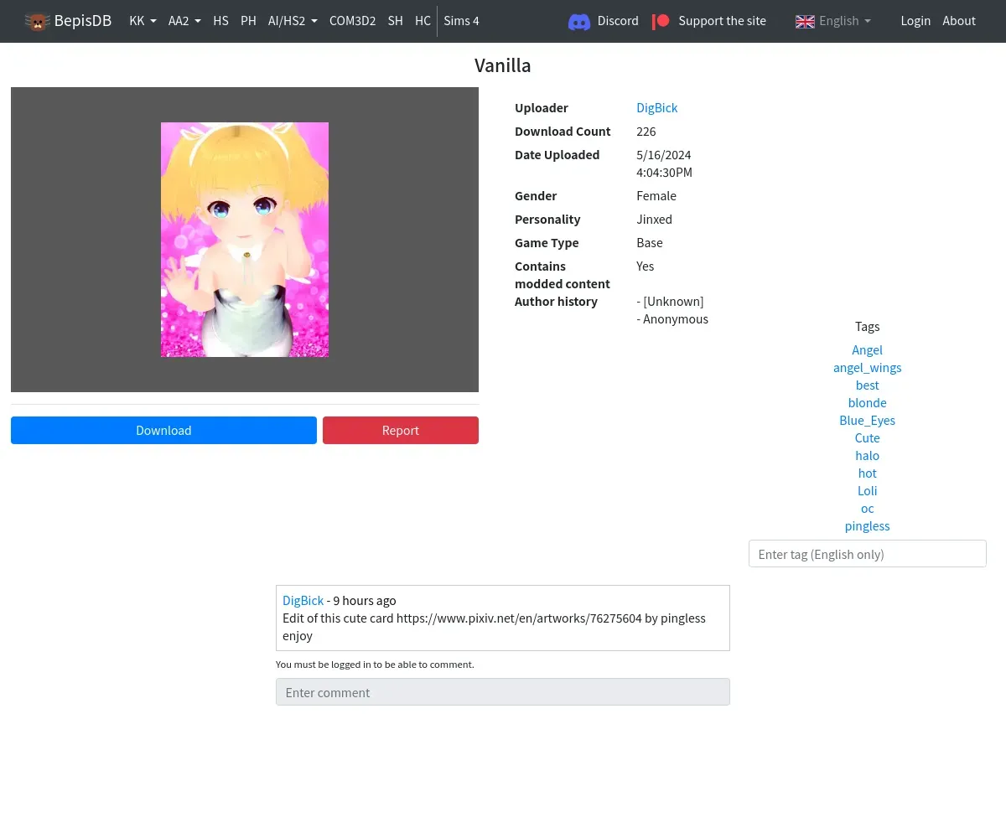Click the BepisDB logo icon

pos(37,22)
